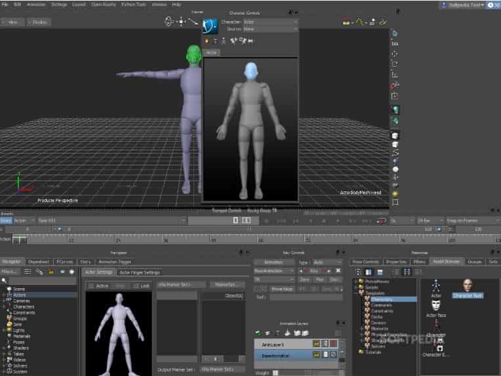This screenshot has width=501, height=376.
Task: Click the lightbulb icon in viewer toolbar
Action: [395, 110]
